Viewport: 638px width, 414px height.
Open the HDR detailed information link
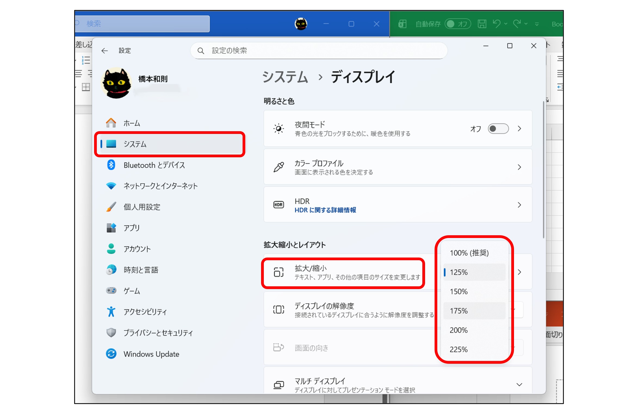coord(325,210)
